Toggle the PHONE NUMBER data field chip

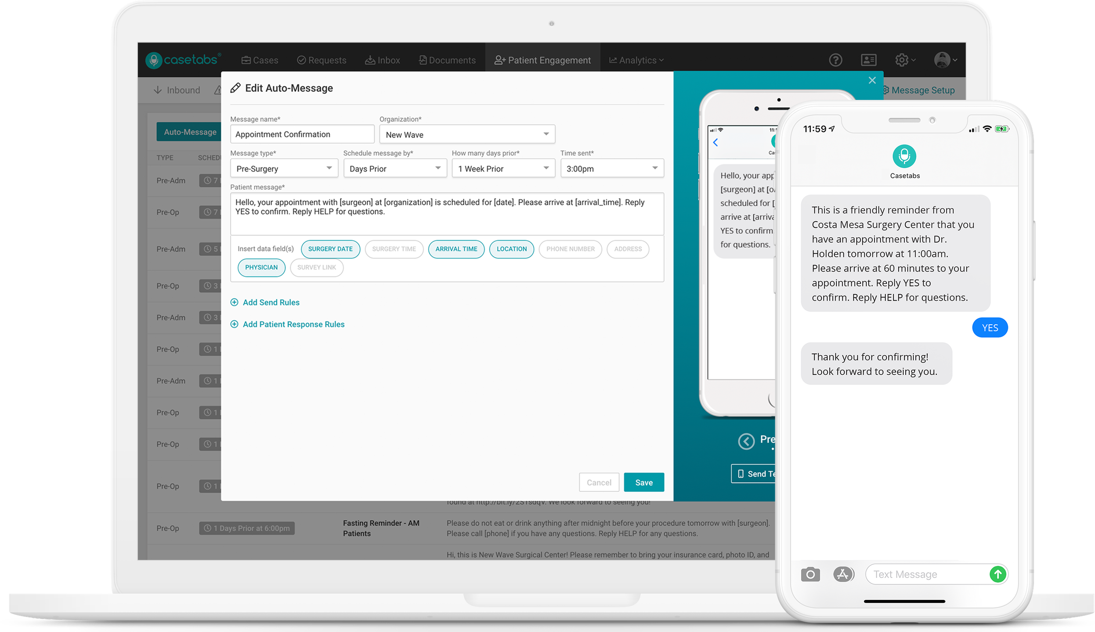click(570, 249)
